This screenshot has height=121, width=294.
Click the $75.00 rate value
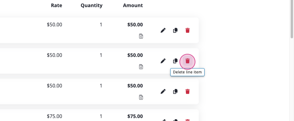55,116
